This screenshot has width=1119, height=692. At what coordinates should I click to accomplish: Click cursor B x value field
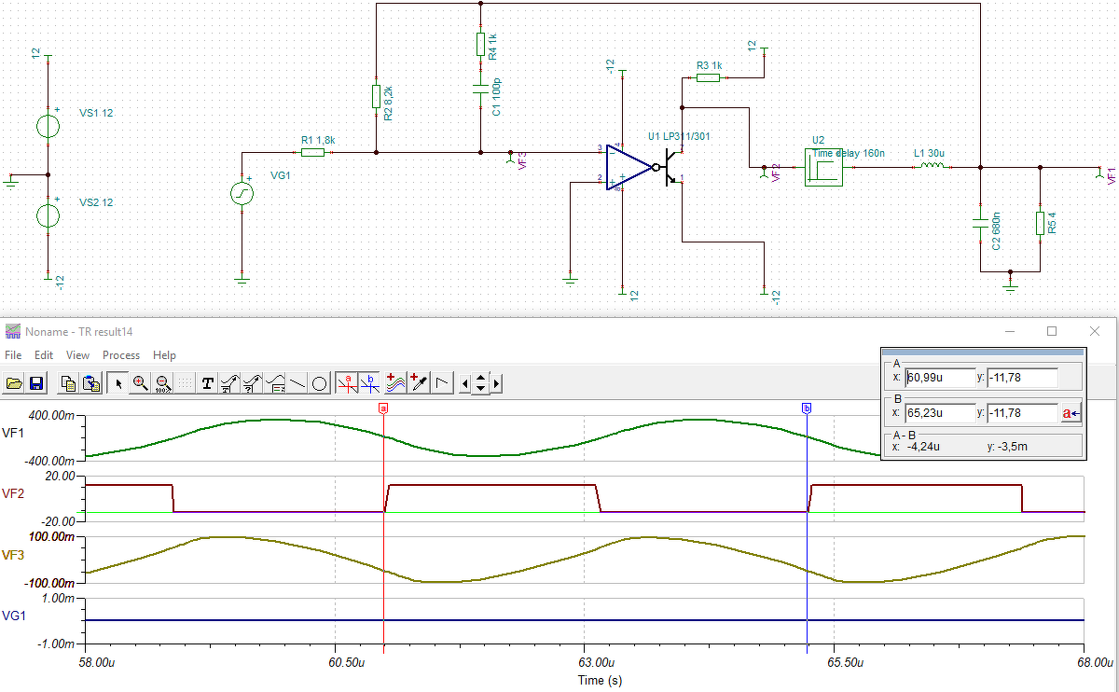click(x=939, y=412)
